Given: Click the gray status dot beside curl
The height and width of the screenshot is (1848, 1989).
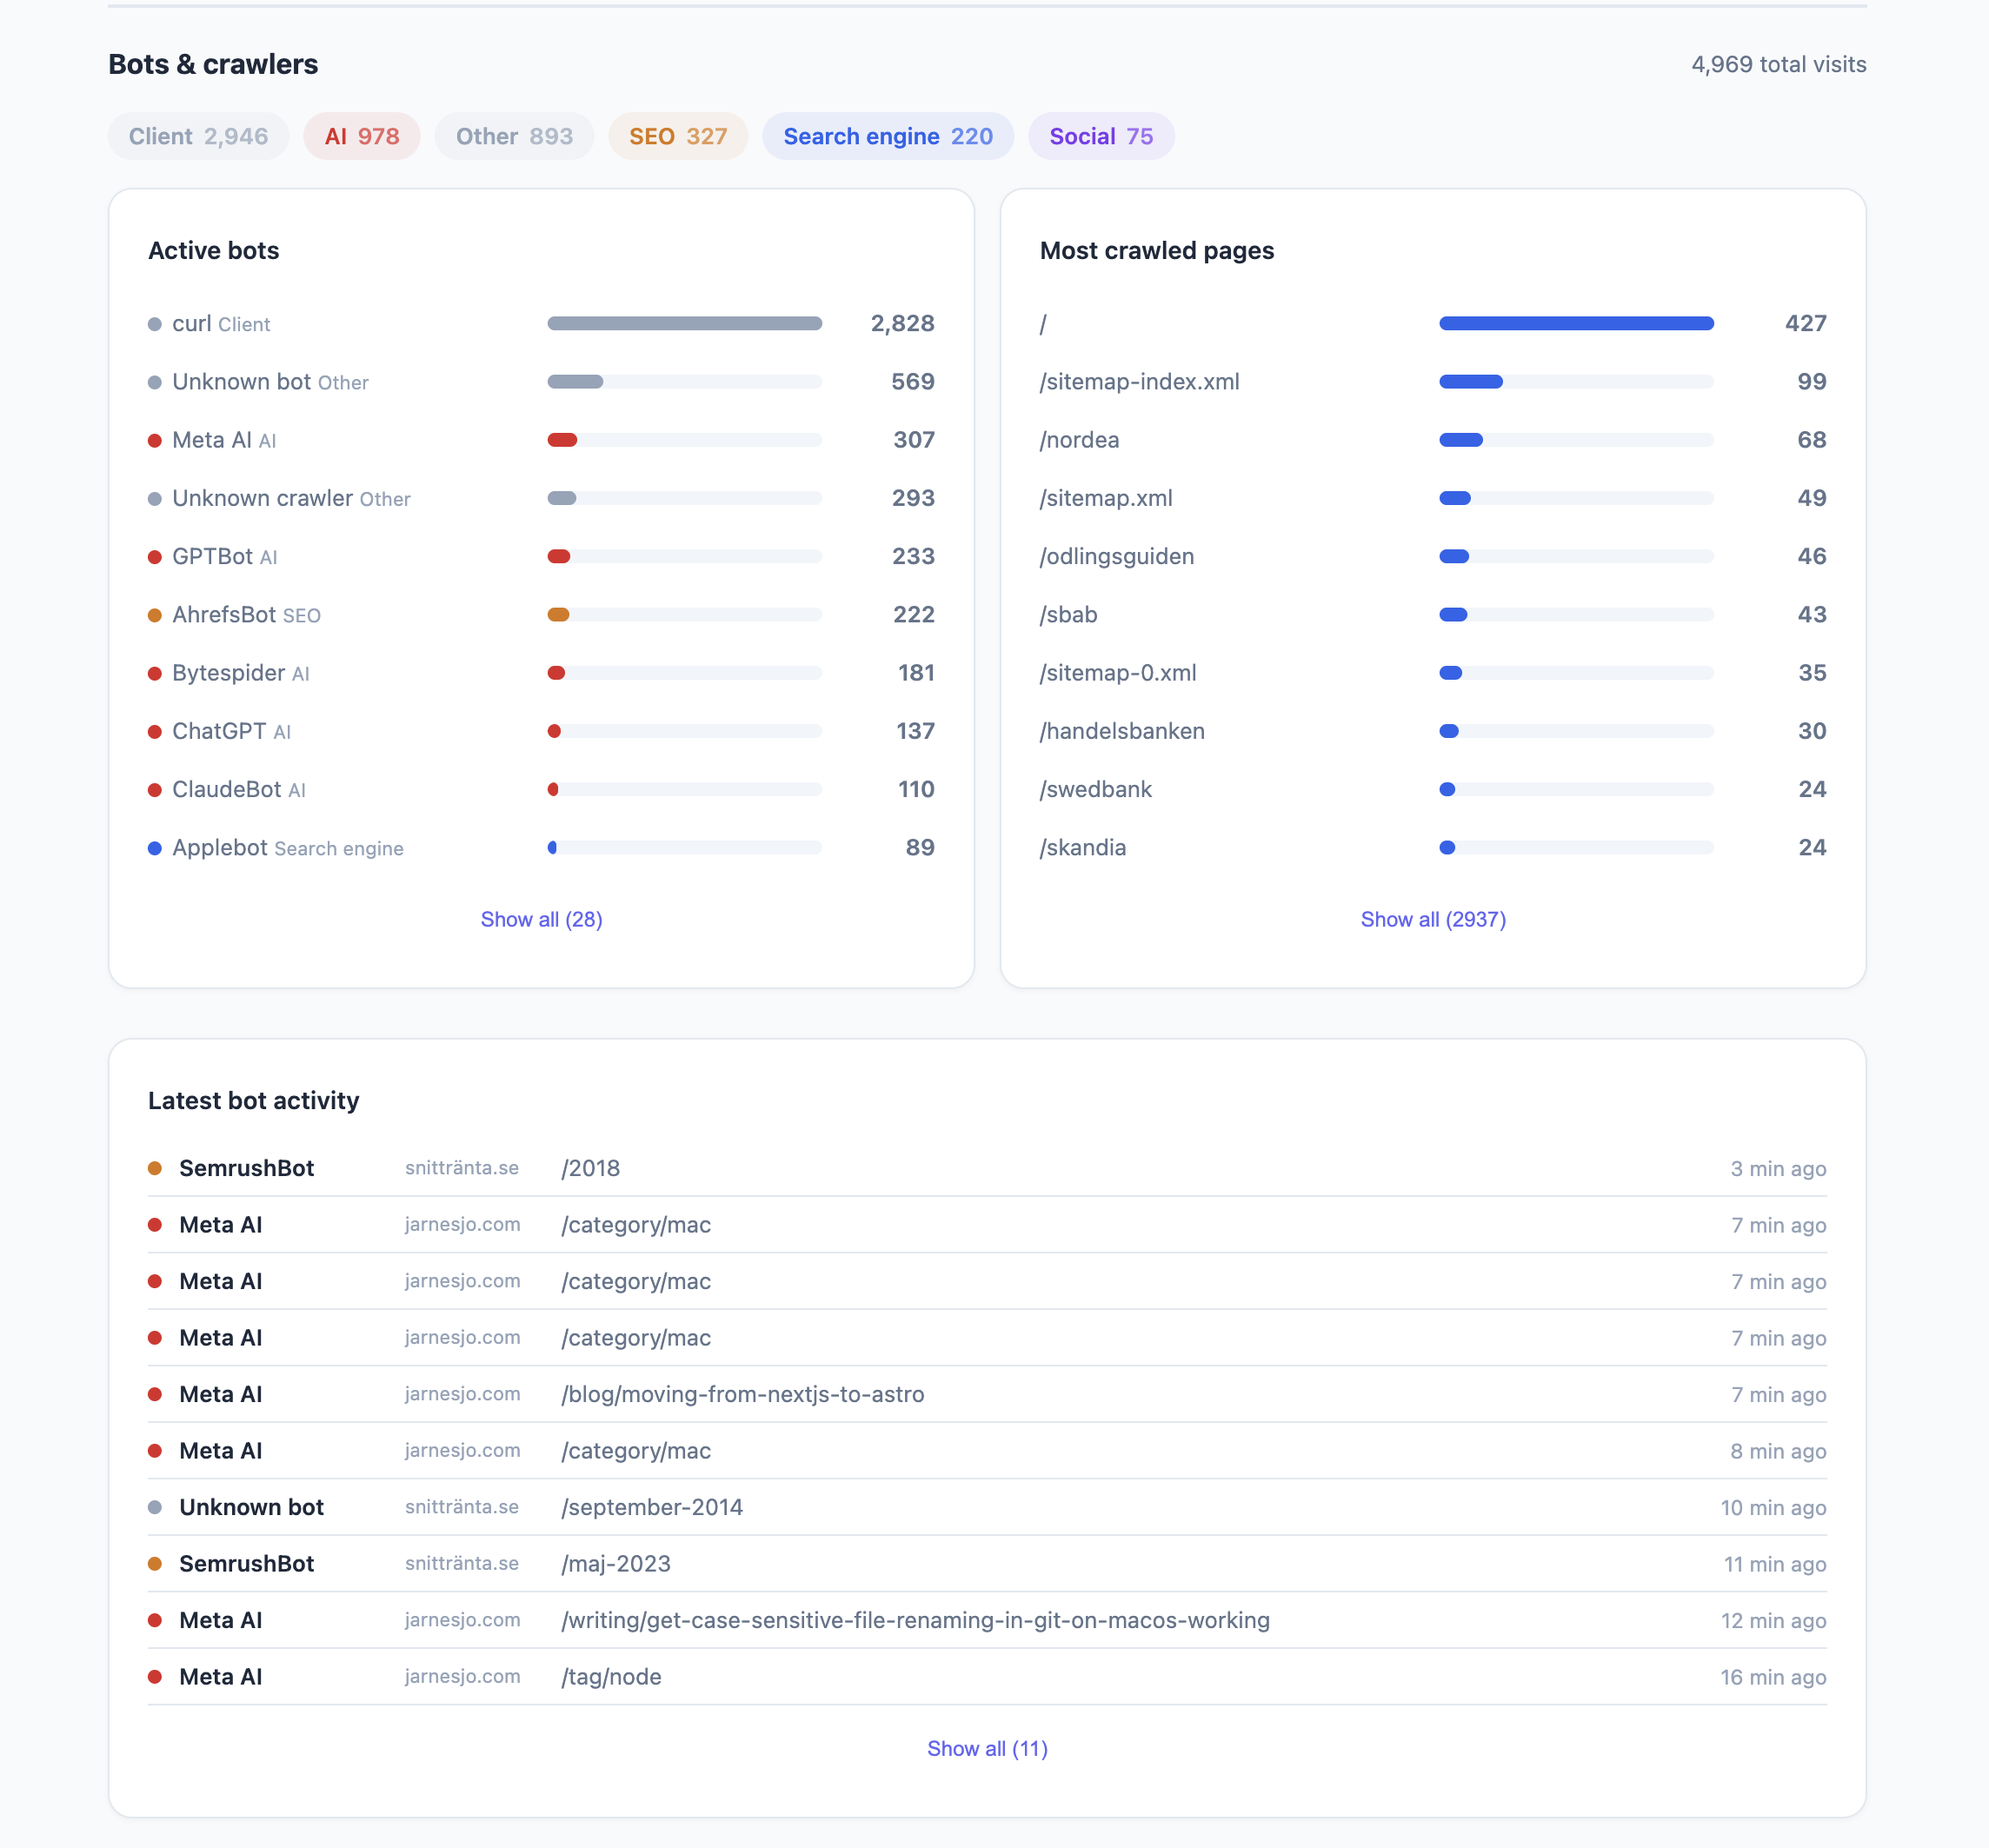Looking at the screenshot, I should click(x=155, y=323).
